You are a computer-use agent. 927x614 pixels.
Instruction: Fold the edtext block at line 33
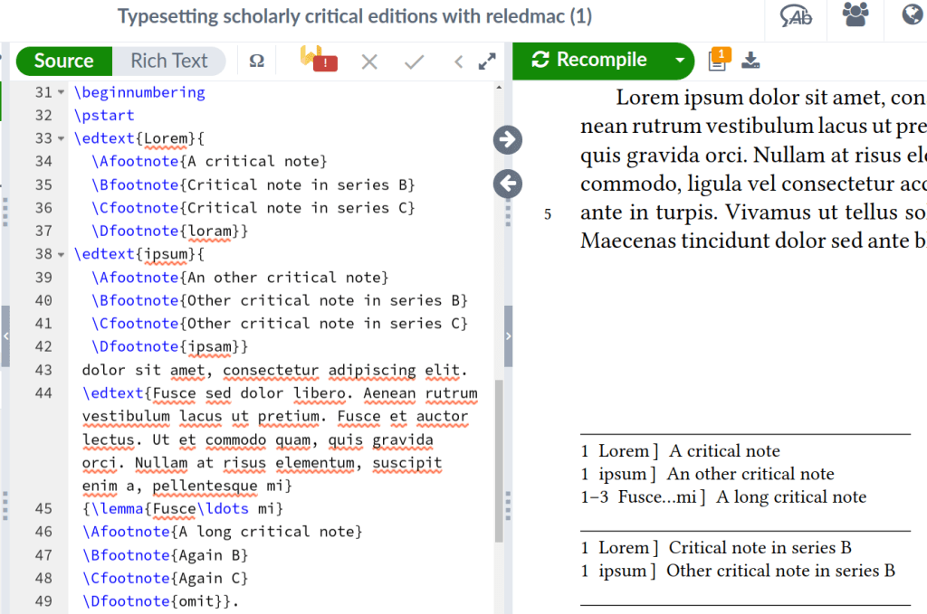pyautogui.click(x=62, y=138)
